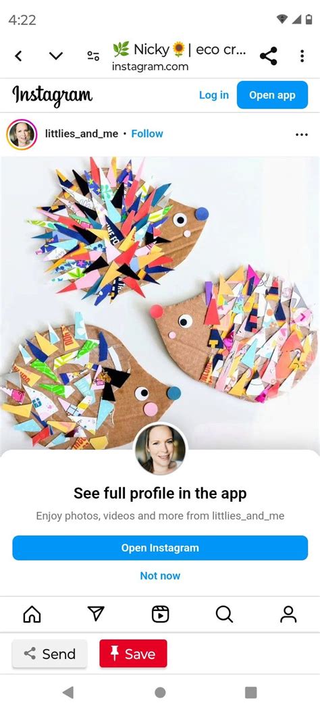Tap the browser back arrow icon

coord(18,56)
